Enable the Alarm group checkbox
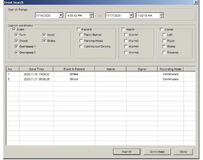Image resolution: width=203 pixels, height=160 pixels. pos(123,29)
